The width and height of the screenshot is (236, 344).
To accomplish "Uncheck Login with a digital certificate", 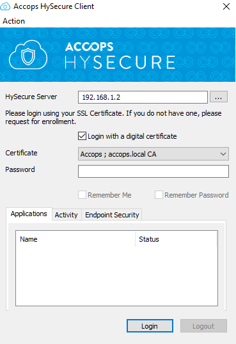I will (x=82, y=136).
